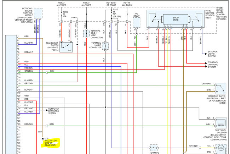This screenshot has width=230, height=154.
Task: Click the BRN/BLU label at pin 29
Action: pyautogui.click(x=28, y=124)
